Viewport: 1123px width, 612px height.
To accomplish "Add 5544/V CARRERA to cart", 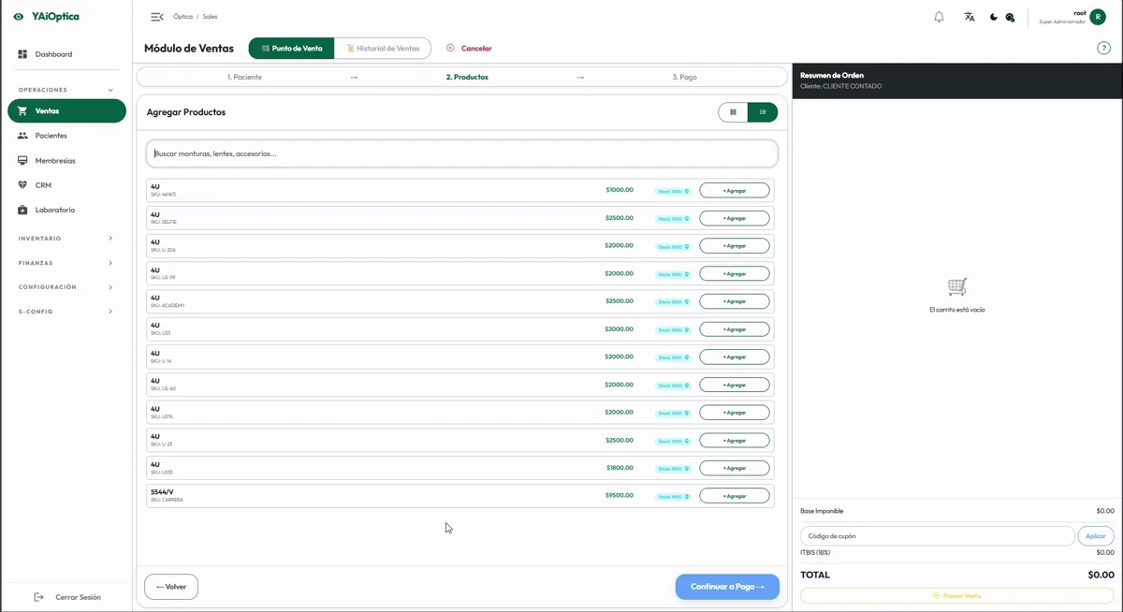I will click(735, 496).
